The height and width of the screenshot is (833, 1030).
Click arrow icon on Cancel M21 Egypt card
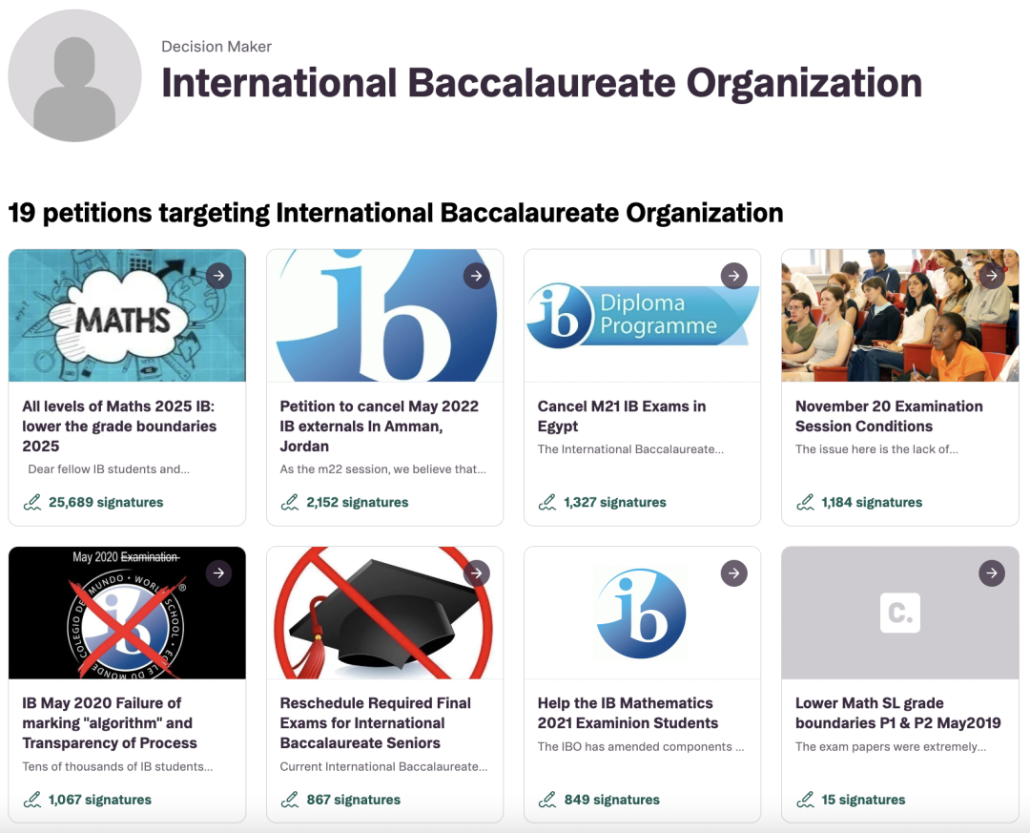click(x=733, y=276)
